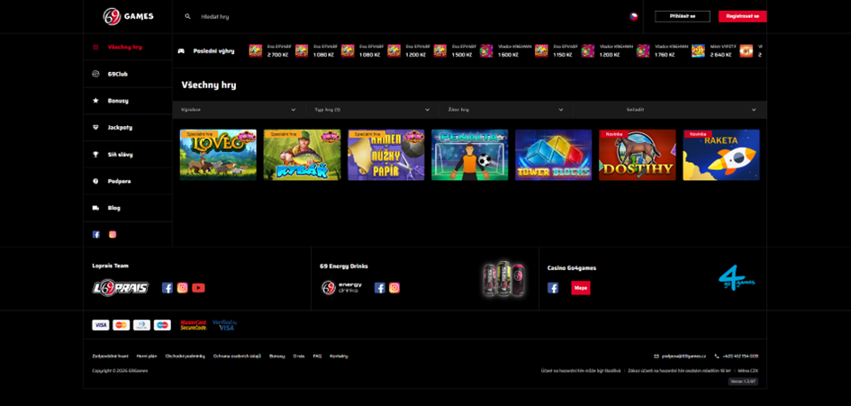Click the 69 energy drinks logo
Image resolution: width=851 pixels, height=406 pixels.
click(342, 288)
